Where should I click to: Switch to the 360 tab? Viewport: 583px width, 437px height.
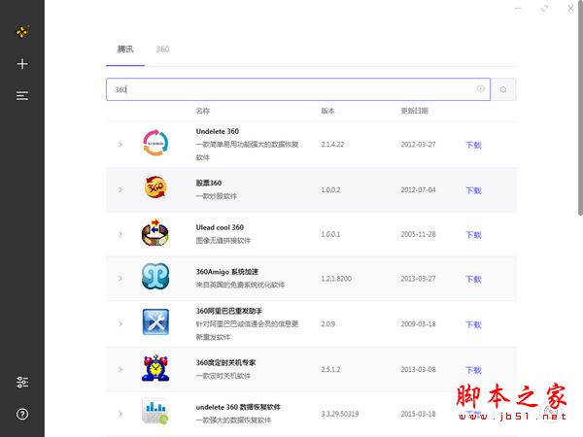pyautogui.click(x=162, y=50)
